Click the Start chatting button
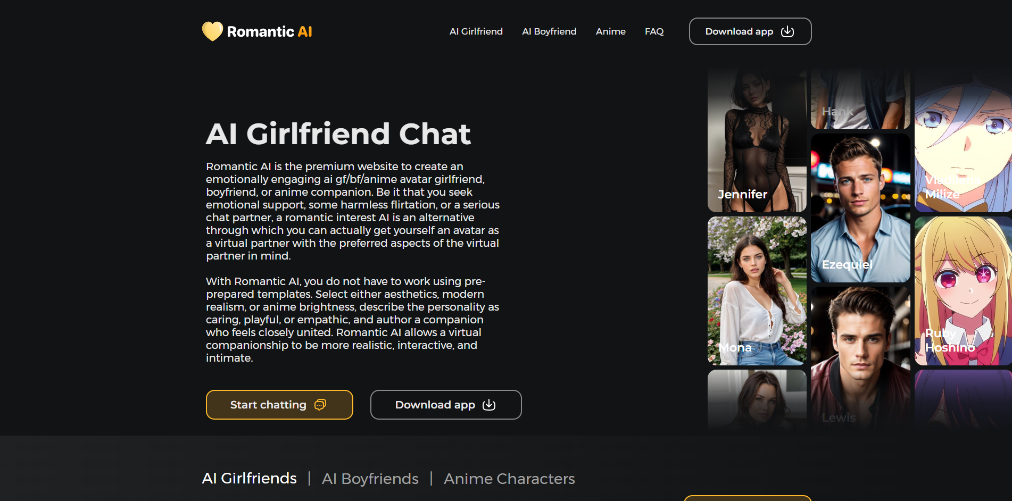 (x=279, y=405)
